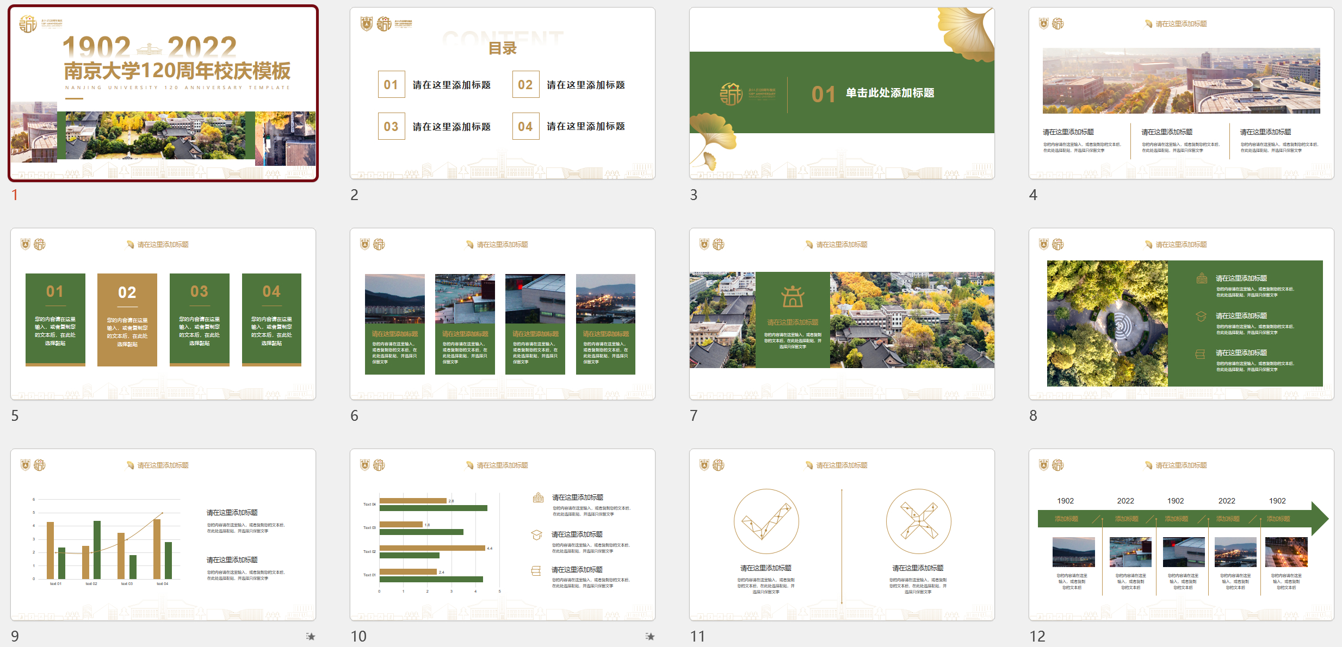1342x647 pixels.
Task: Click the checkmark circle icon on slide 11
Action: [x=766, y=521]
